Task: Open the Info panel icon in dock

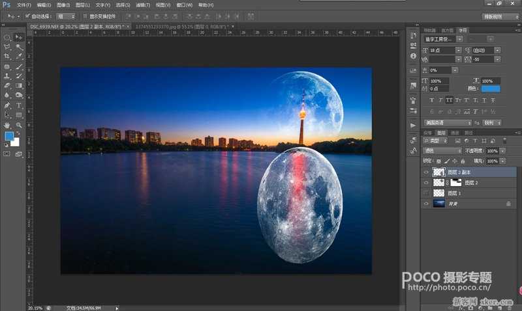Action: click(x=413, y=56)
